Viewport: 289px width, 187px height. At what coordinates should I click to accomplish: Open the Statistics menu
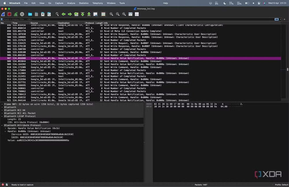84,3
